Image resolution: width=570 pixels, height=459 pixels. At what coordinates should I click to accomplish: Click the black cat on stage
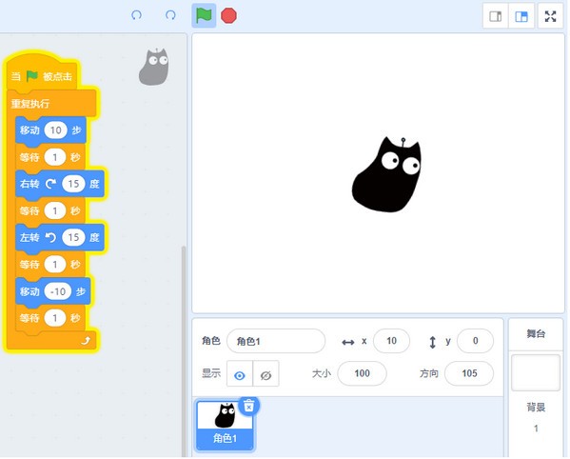pyautogui.click(x=387, y=174)
